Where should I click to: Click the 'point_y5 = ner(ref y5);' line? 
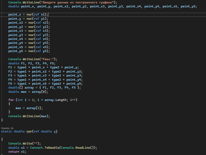29,51
